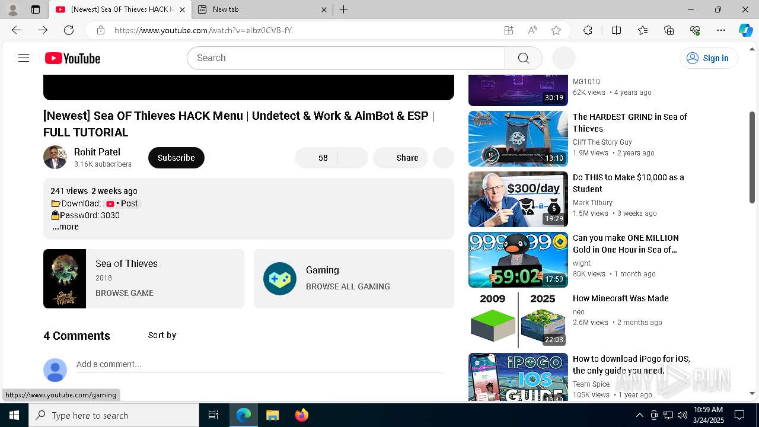Open How Minecraft Was Made video thumbnail

coord(518,320)
